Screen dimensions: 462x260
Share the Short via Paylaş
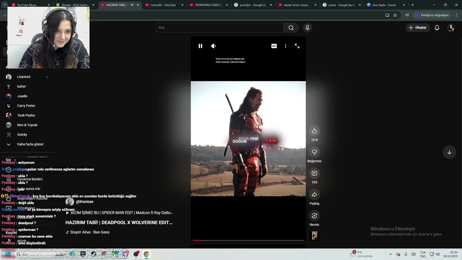click(314, 195)
